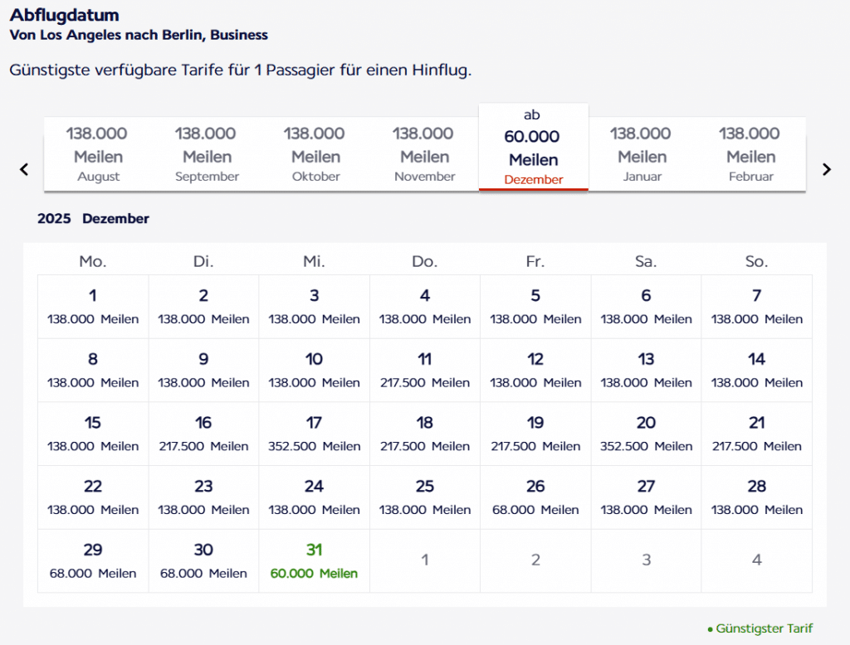Select December 20 with 352.500 Meilen
Screen dimensions: 850x645
pos(646,434)
